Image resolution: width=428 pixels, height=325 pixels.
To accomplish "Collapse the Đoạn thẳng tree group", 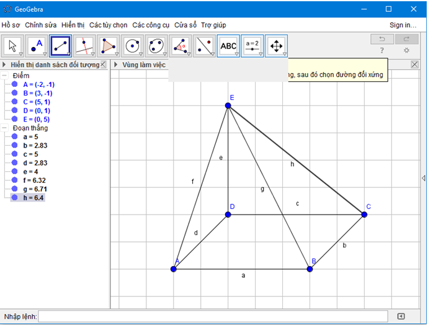I will 5,128.
